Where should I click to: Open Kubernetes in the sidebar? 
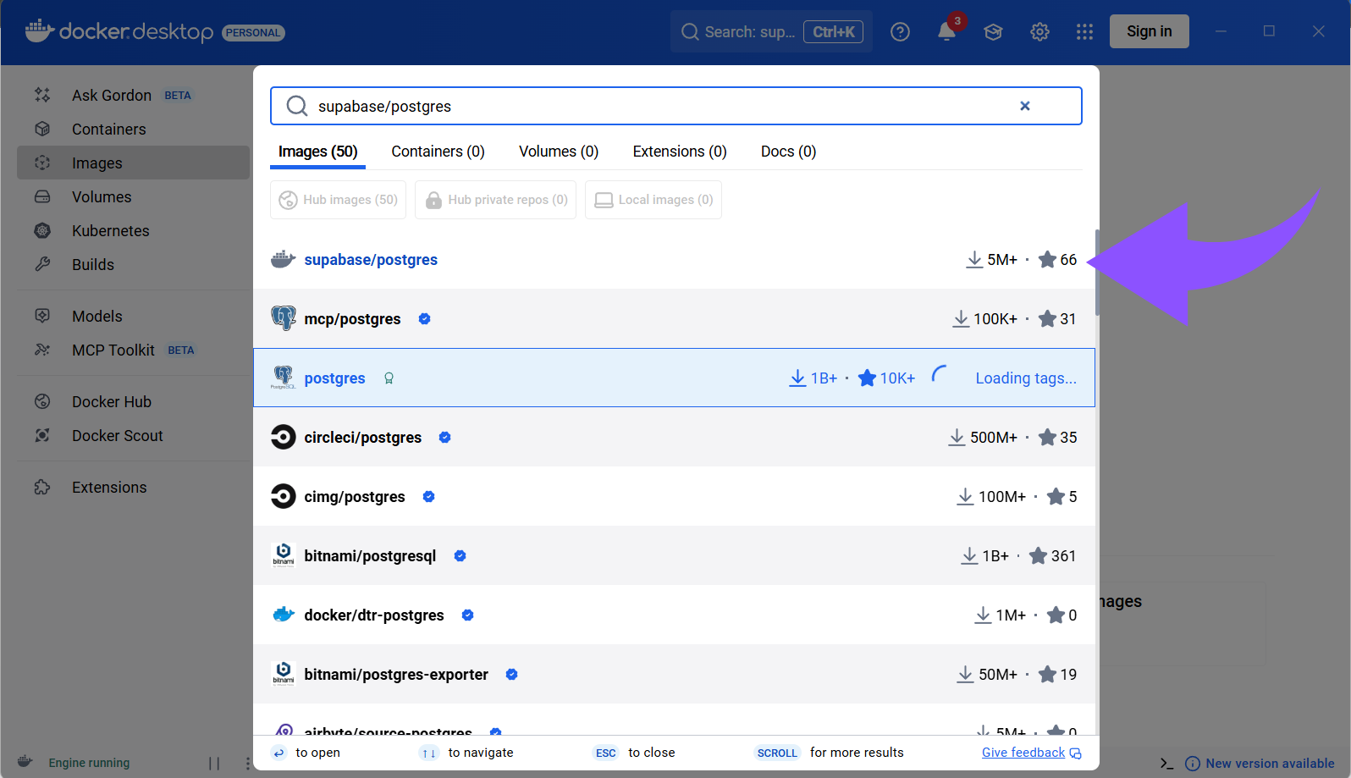110,231
